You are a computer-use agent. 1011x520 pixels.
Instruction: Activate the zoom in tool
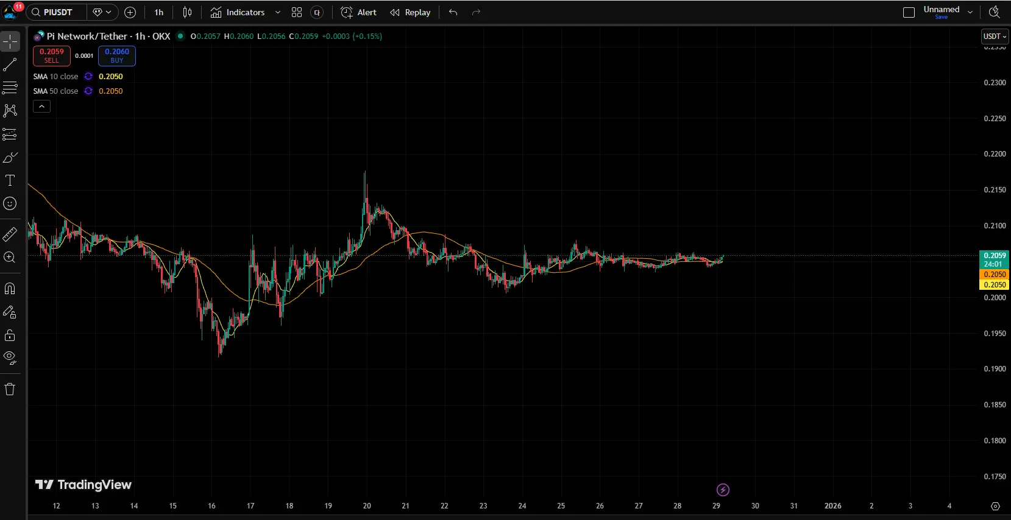point(10,257)
